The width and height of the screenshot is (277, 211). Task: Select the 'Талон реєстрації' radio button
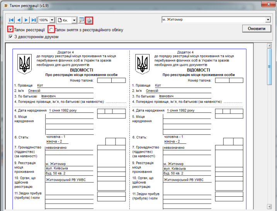point(10,29)
